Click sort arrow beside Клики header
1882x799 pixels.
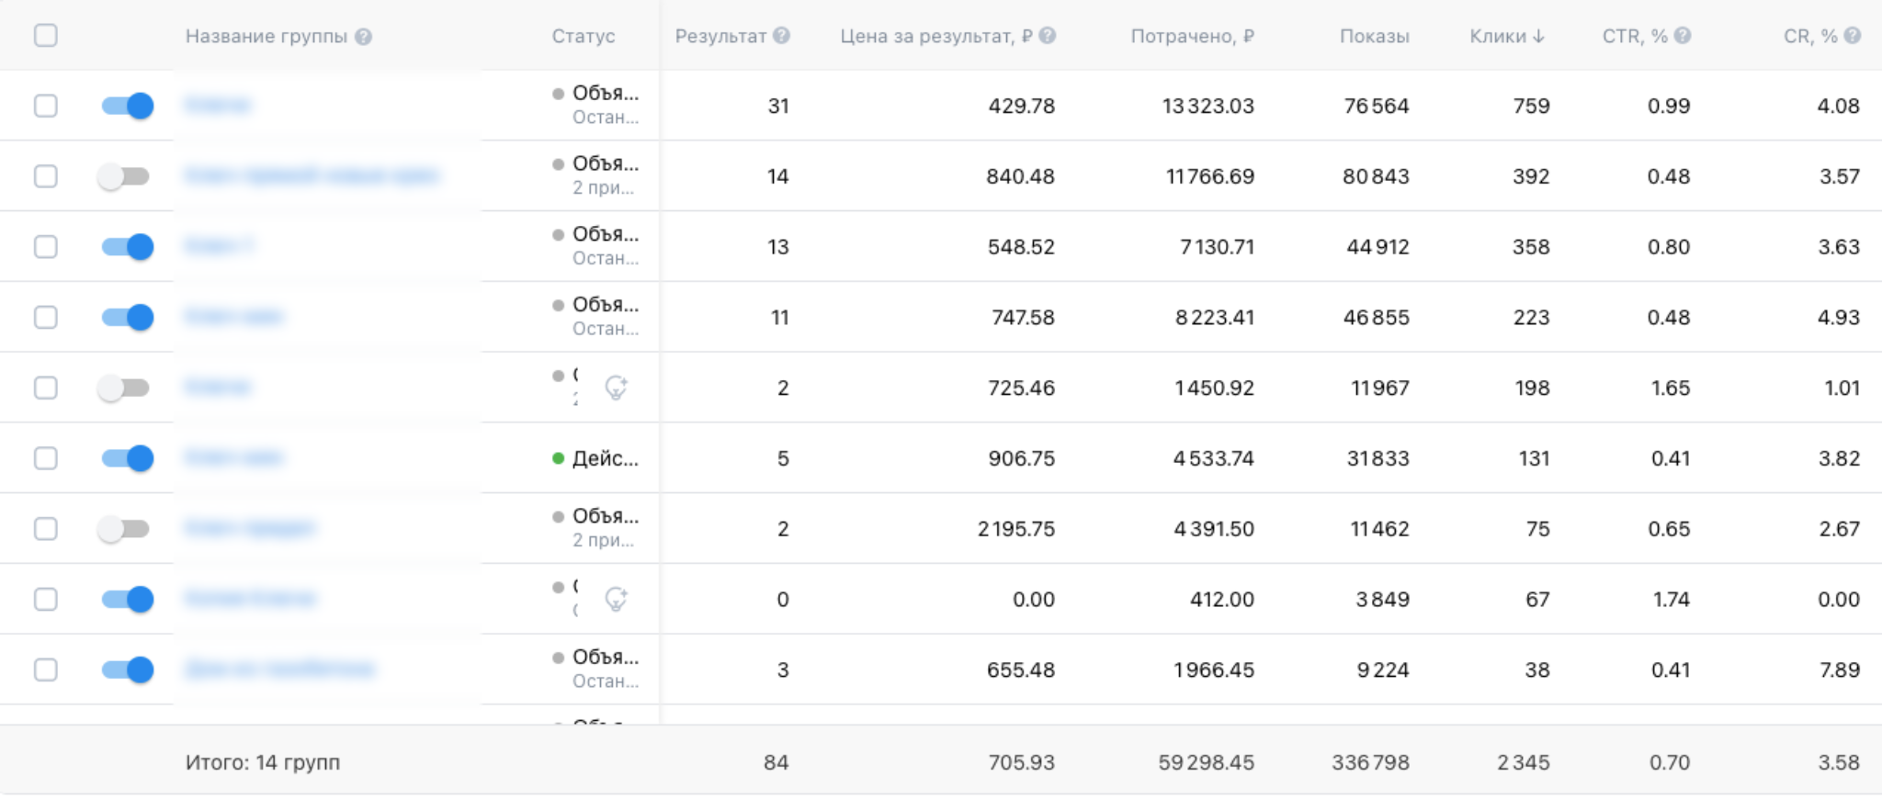[x=1539, y=36]
